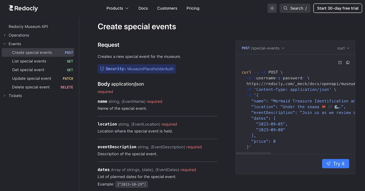Image resolution: width=365 pixels, height=191 pixels.
Task: Toggle the light/dark theme sun icon
Action: (x=272, y=8)
